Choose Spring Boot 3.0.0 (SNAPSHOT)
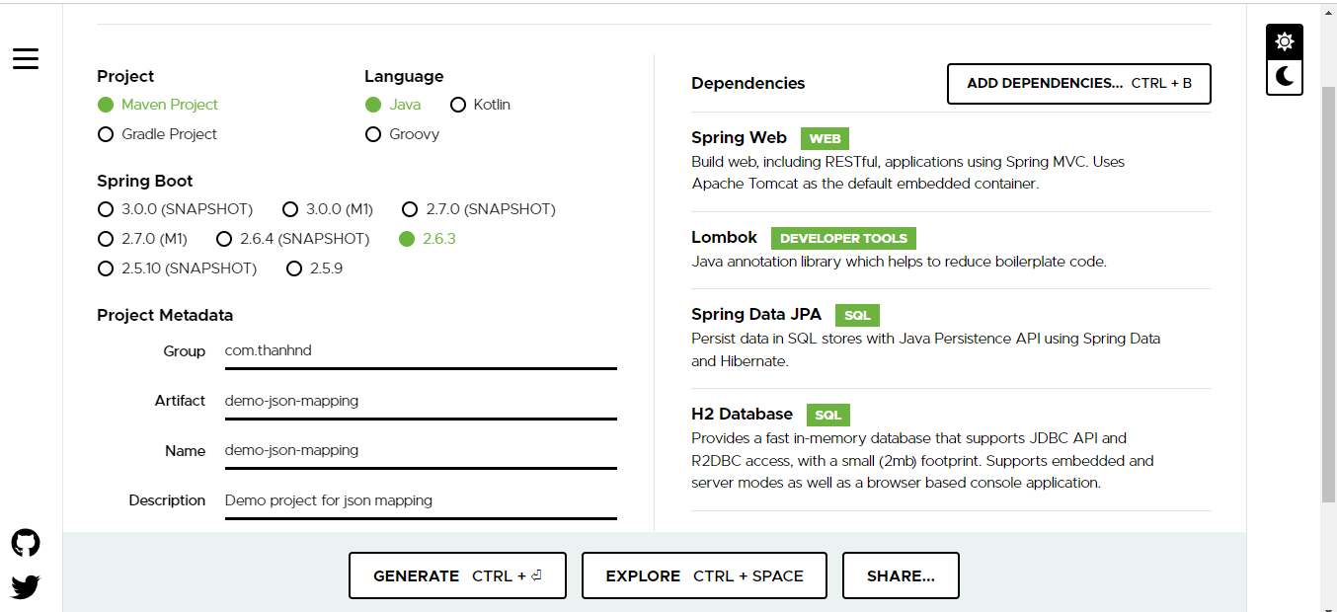Image resolution: width=1337 pixels, height=612 pixels. point(106,209)
